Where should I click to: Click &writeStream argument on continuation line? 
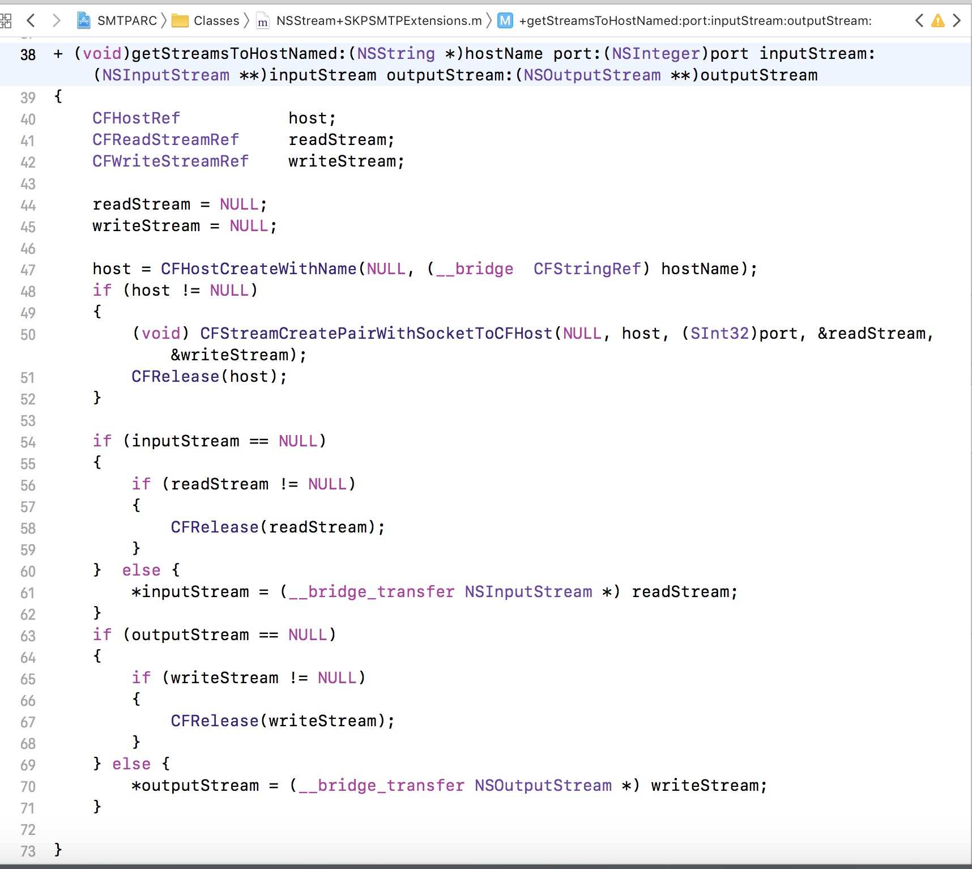pos(229,355)
